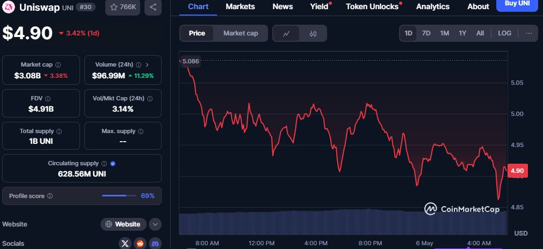Image resolution: width=543 pixels, height=249 pixels.
Task: Click the 69% profile score value
Action: (x=148, y=196)
